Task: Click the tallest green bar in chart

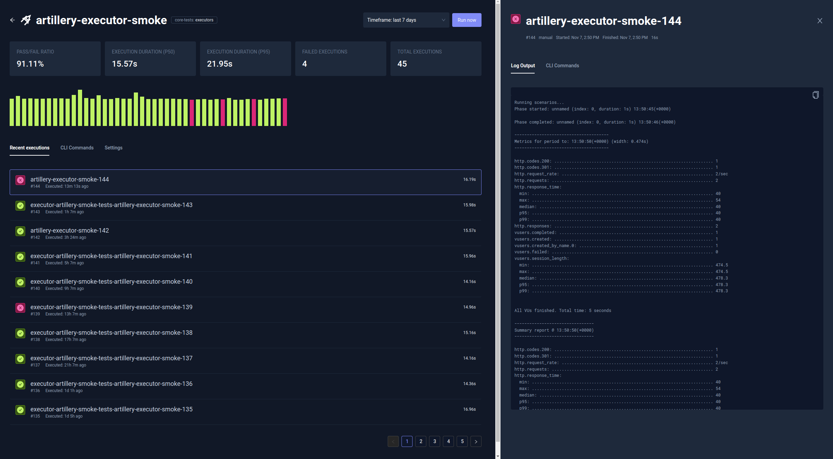Action: (x=80, y=108)
